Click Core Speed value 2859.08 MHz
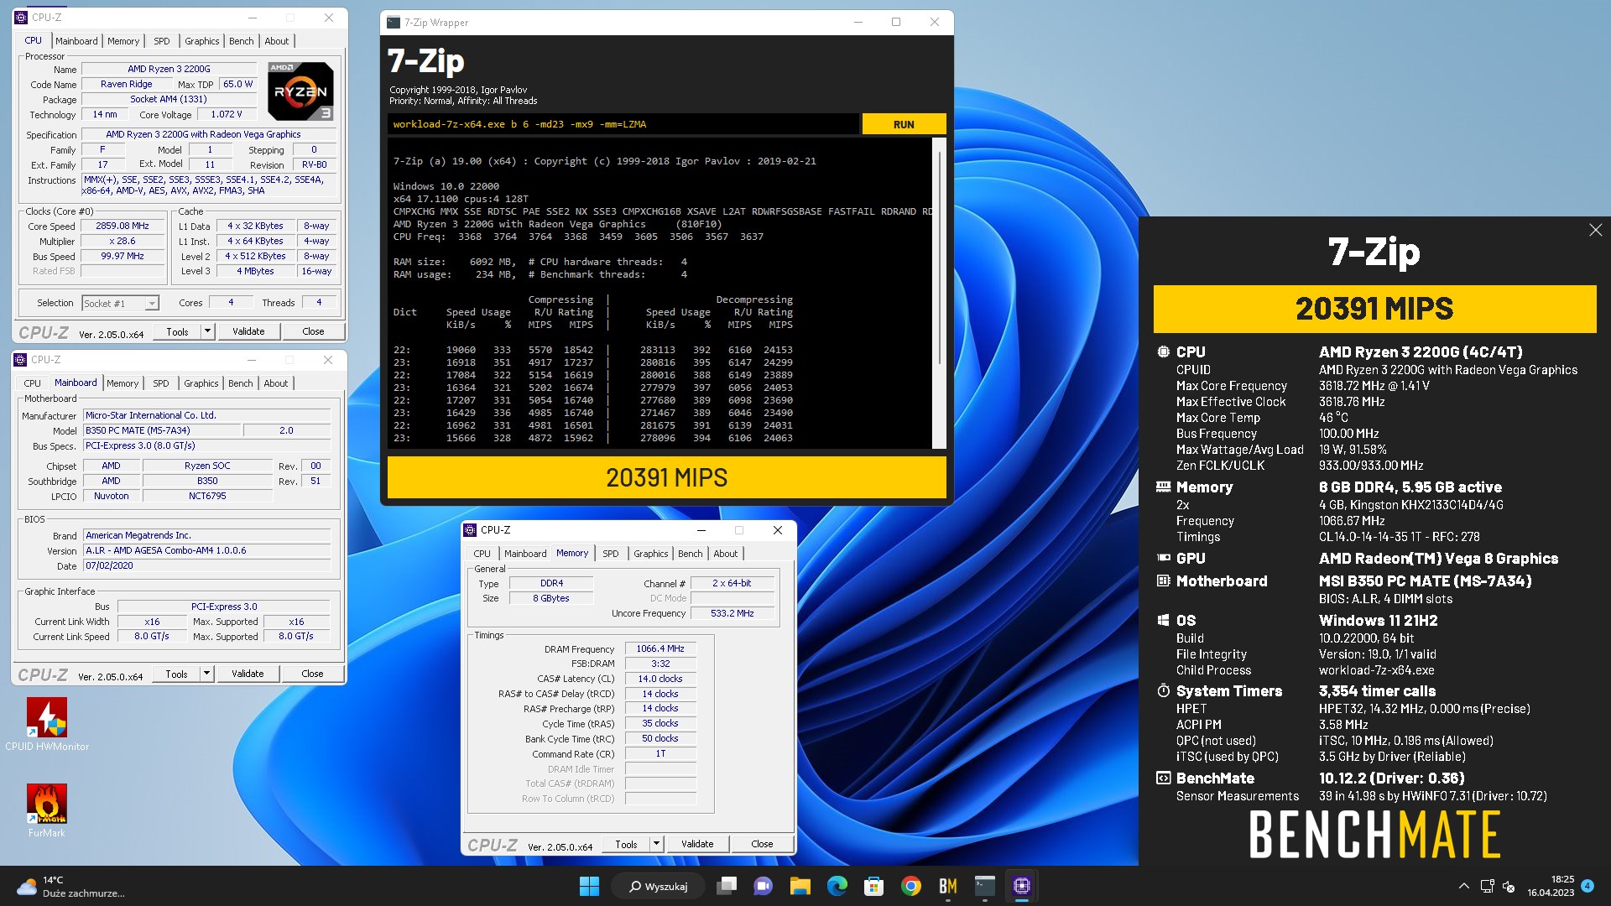The height and width of the screenshot is (906, 1611). point(123,226)
